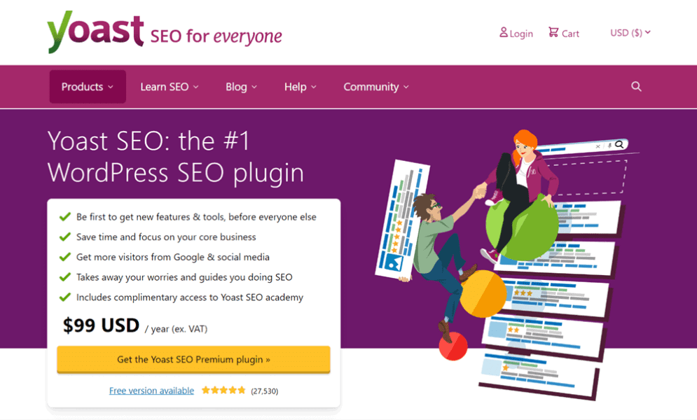This screenshot has height=420, width=697.
Task: Select the heading Yoast SEO: the #1 WordPress SEO plugin
Action: pos(176,157)
